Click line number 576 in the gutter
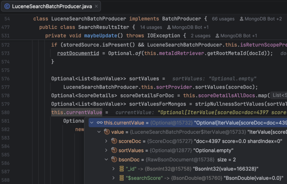The width and height of the screenshot is (287, 184). pyautogui.click(x=6, y=79)
